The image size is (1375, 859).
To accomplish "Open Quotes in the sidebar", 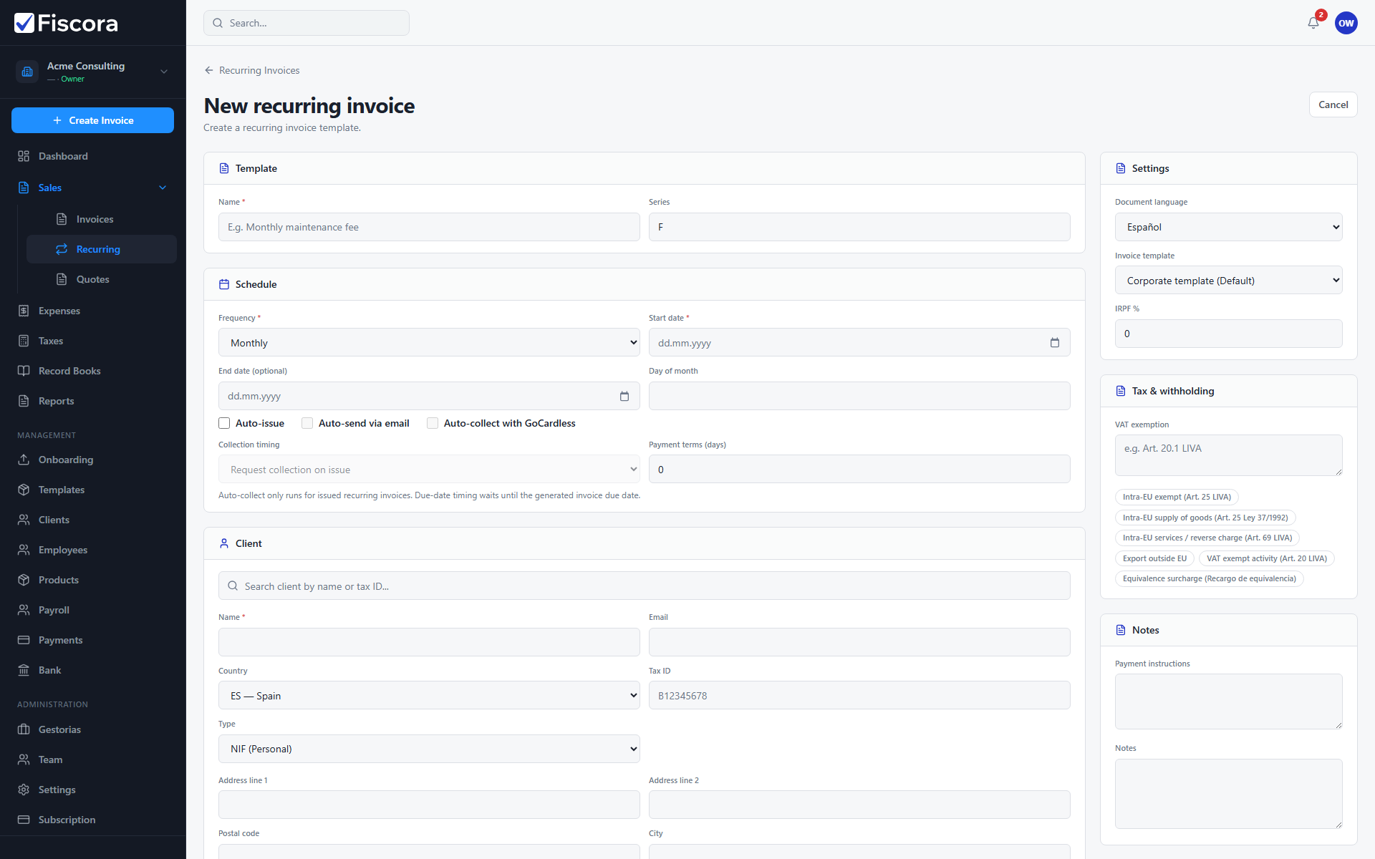I will 101,279.
